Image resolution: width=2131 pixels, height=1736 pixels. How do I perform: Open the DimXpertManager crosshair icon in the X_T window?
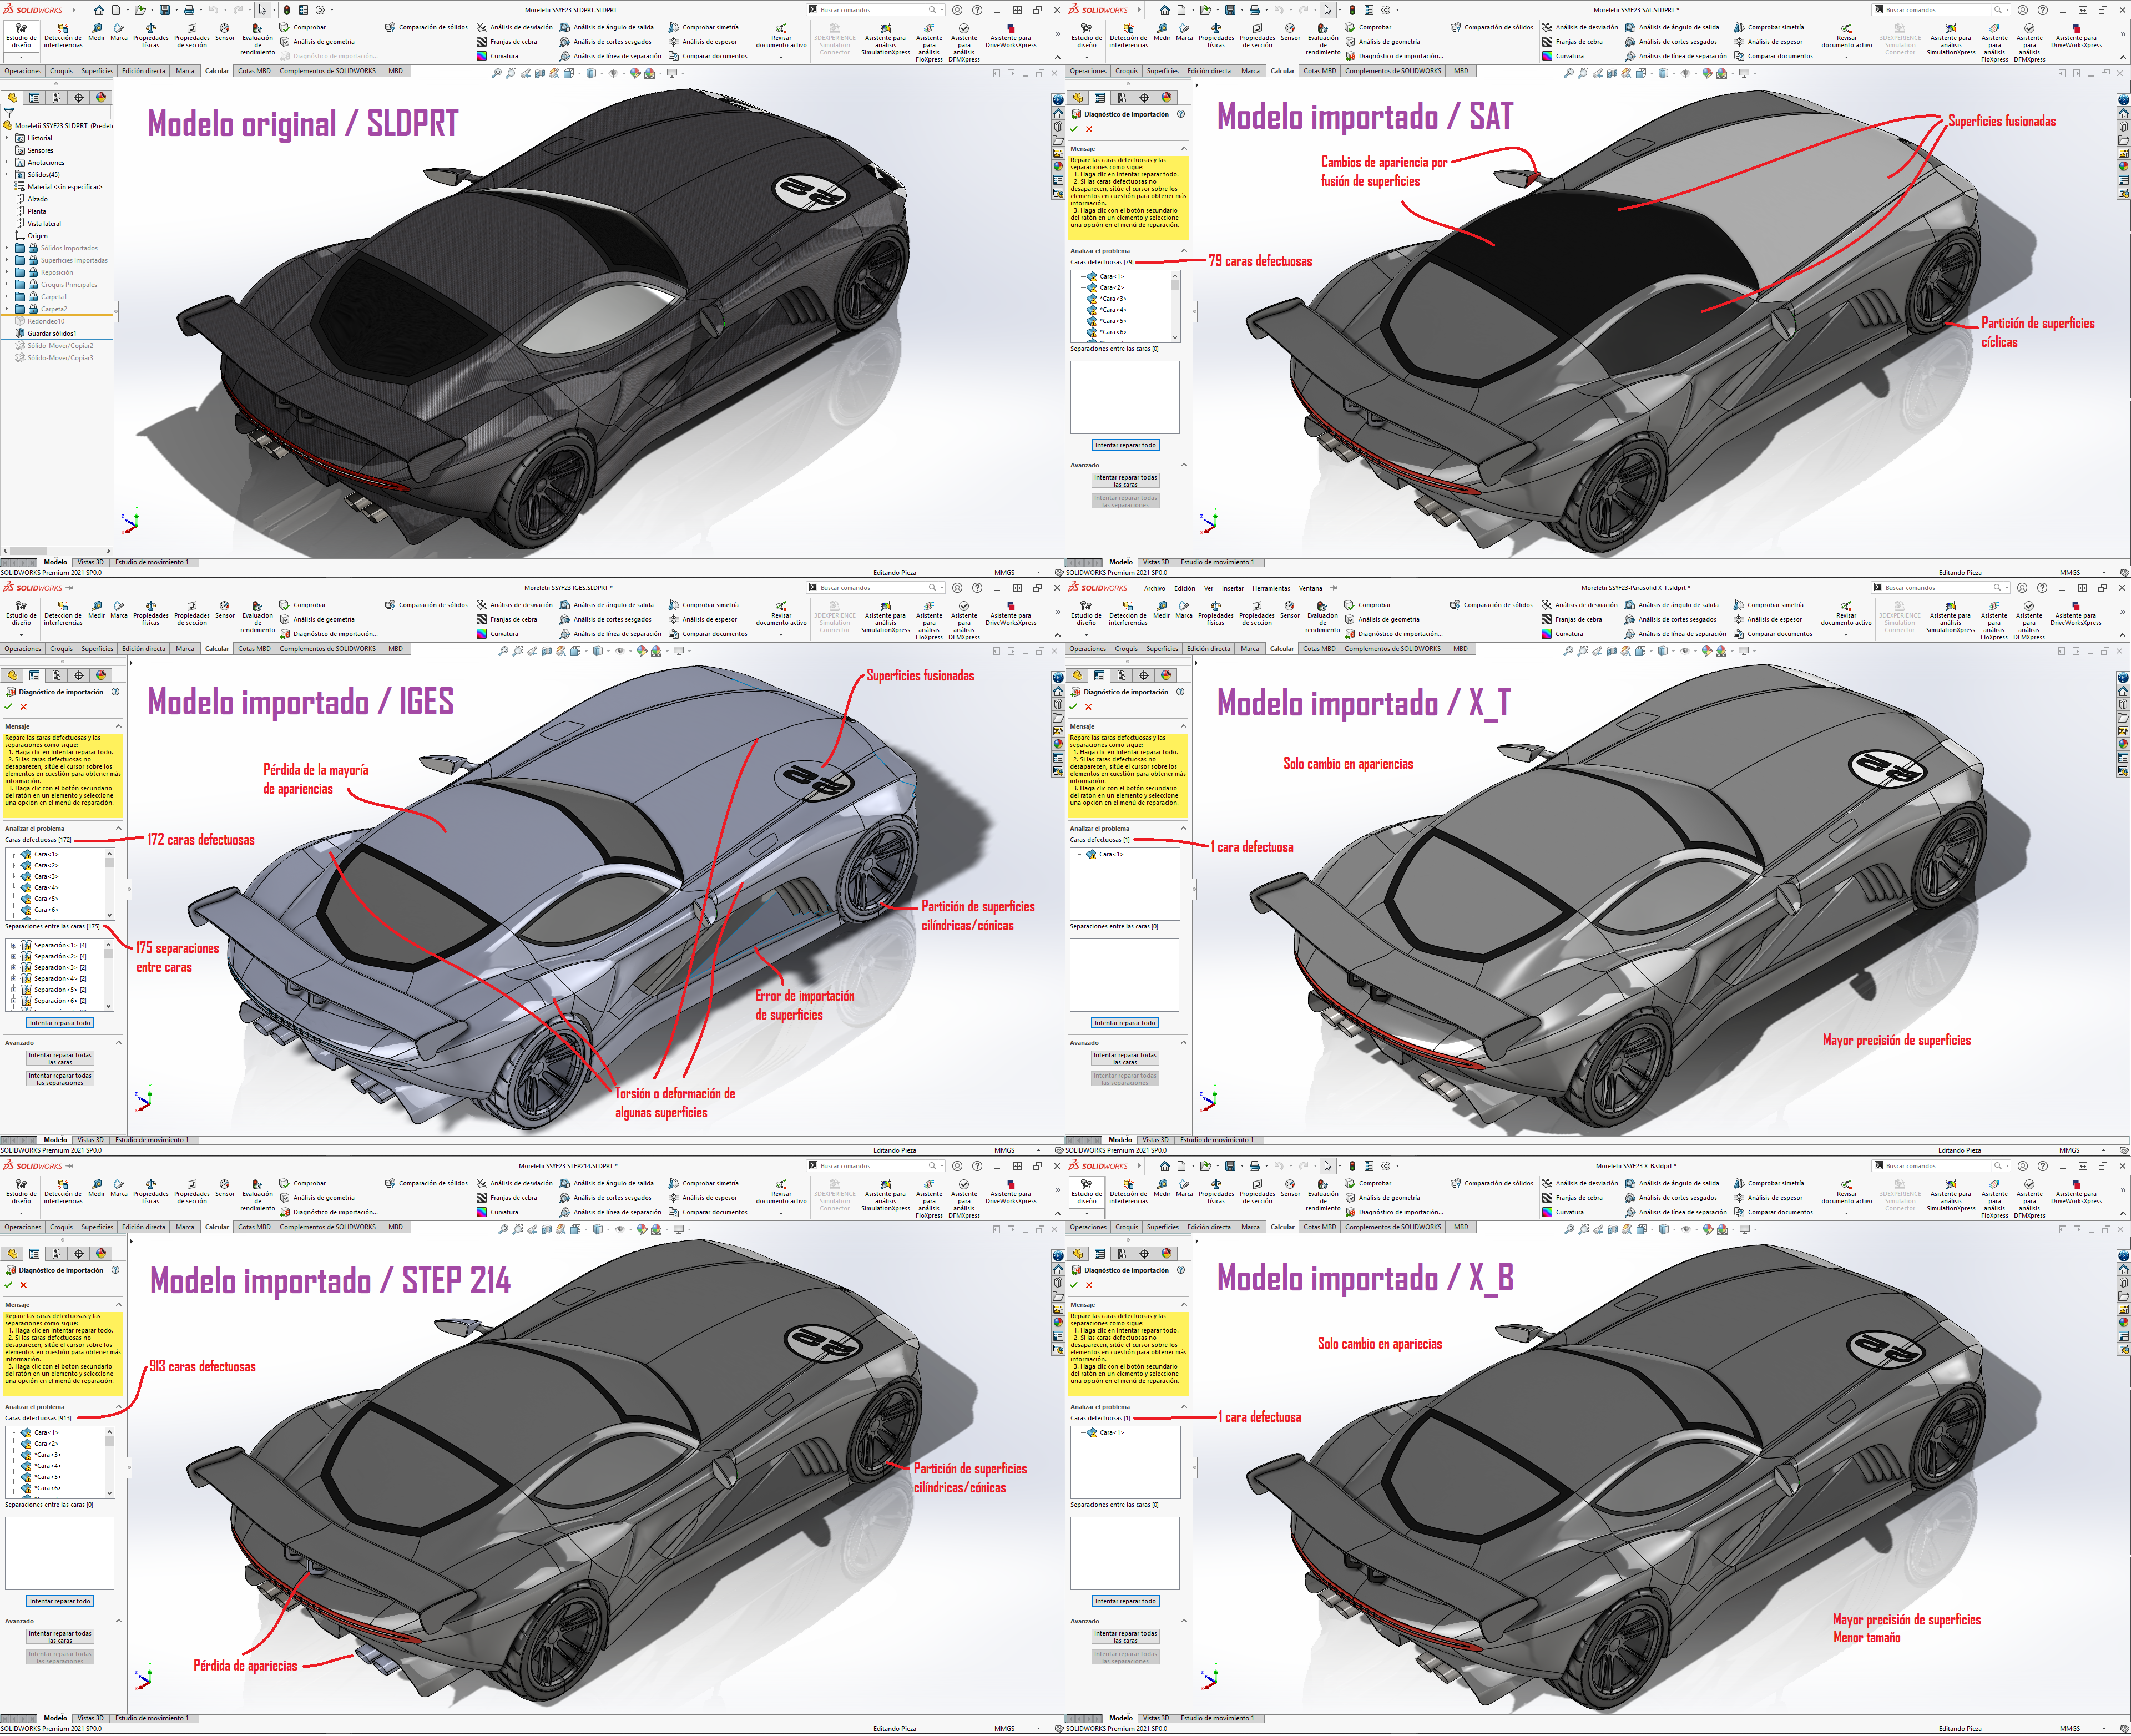(1144, 676)
